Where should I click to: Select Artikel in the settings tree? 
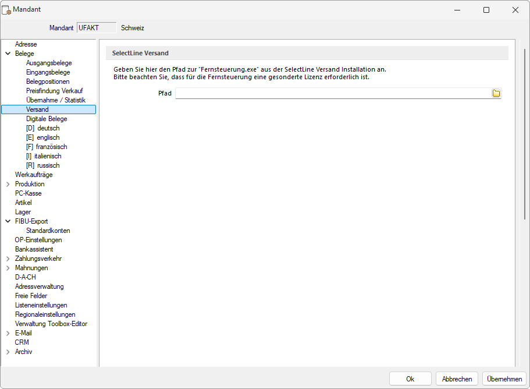pyautogui.click(x=23, y=203)
